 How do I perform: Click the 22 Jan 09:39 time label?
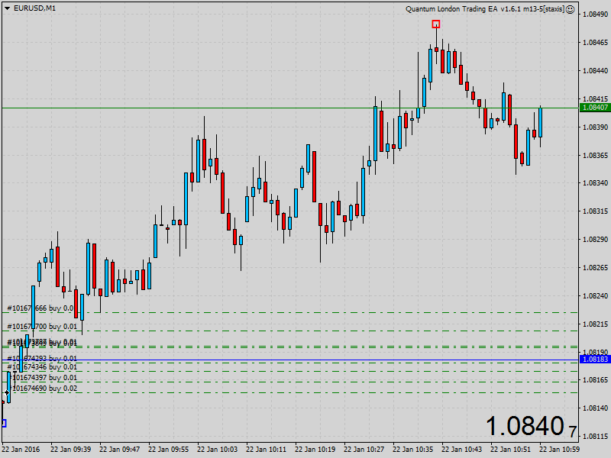point(70,450)
